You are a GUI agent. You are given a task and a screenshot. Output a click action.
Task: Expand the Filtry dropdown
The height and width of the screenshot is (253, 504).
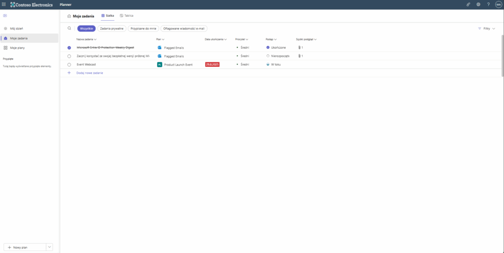click(486, 29)
